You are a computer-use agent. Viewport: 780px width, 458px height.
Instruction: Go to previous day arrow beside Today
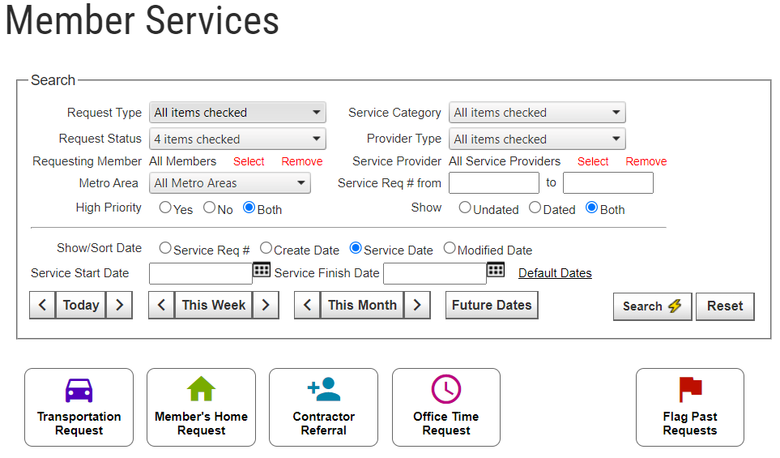click(42, 306)
